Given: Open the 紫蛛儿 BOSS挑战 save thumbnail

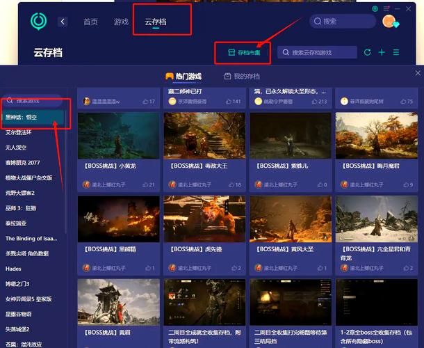Looking at the screenshot, I should (x=291, y=136).
